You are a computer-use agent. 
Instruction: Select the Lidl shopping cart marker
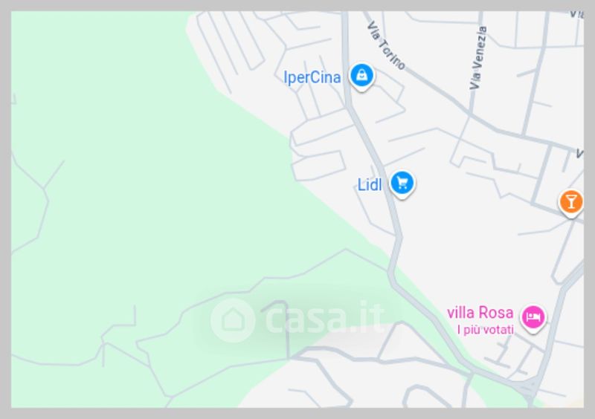(x=402, y=184)
